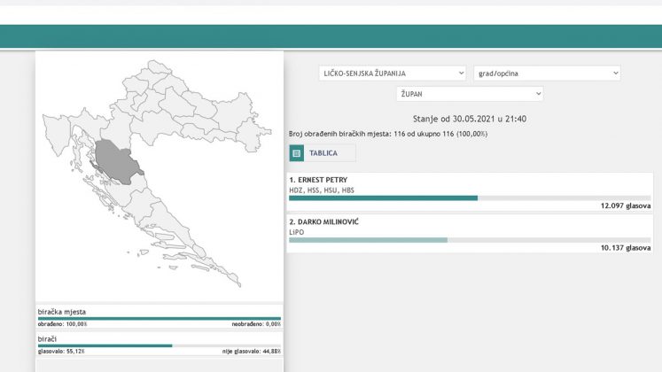Click the Stanje od 30.05.2021 timestamp

pyautogui.click(x=470, y=119)
